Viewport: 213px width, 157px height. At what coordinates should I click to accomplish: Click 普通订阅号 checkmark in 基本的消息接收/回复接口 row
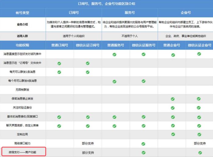click(x=59, y=117)
